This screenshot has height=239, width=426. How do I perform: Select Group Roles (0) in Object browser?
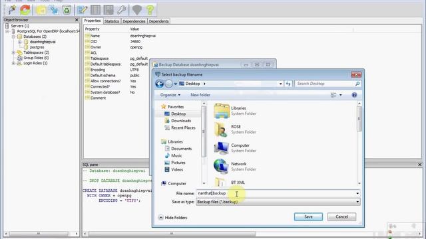pos(33,58)
